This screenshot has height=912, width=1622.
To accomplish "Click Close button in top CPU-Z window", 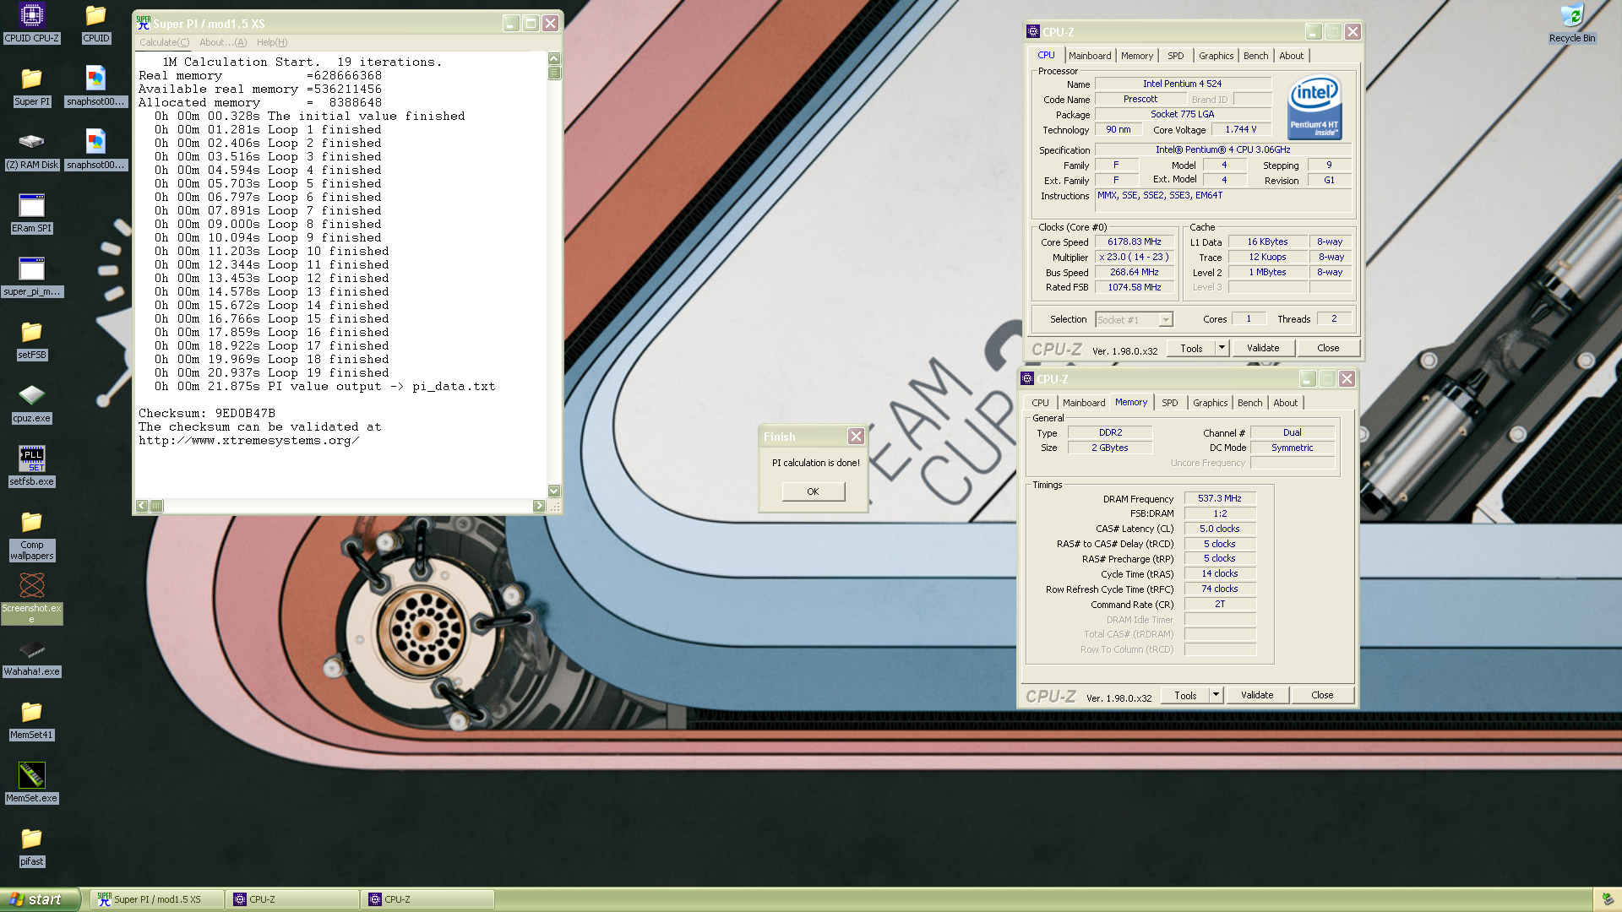I will [1328, 348].
